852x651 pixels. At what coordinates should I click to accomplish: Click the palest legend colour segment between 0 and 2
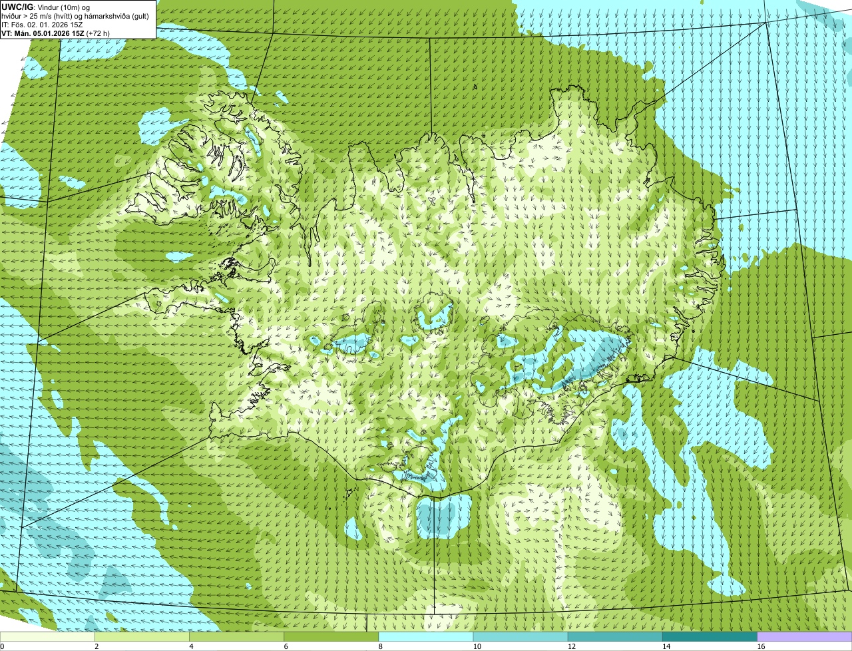tap(47, 637)
